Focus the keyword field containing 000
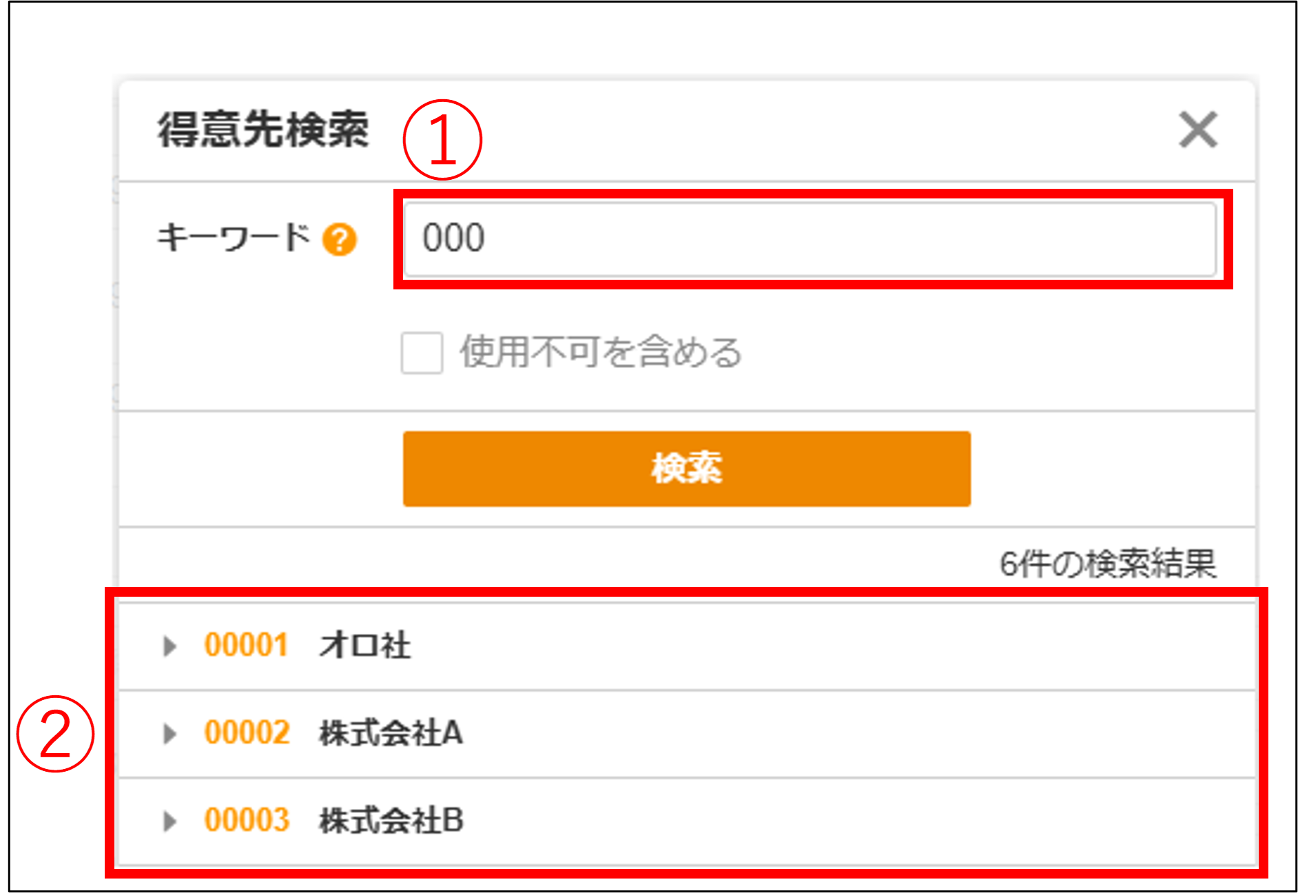Screen dimensions: 1298x893 pyautogui.click(x=810, y=239)
